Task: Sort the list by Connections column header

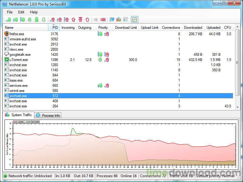Action: point(171,28)
